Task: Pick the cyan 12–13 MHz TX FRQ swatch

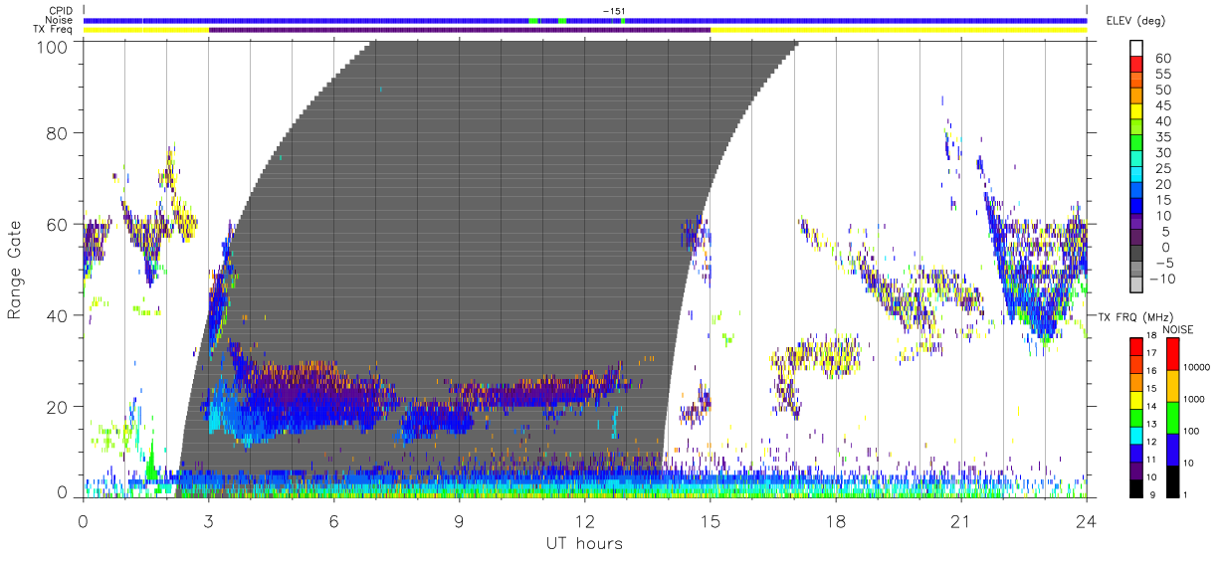Action: (x=1136, y=434)
